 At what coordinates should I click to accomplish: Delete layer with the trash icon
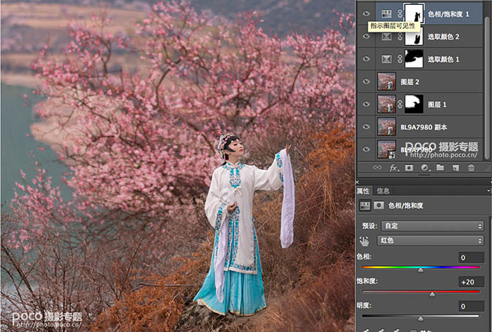point(471,168)
